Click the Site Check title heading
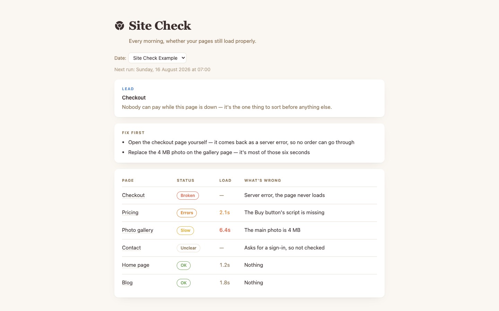Screen dimensions: 499x311 tap(160, 26)
